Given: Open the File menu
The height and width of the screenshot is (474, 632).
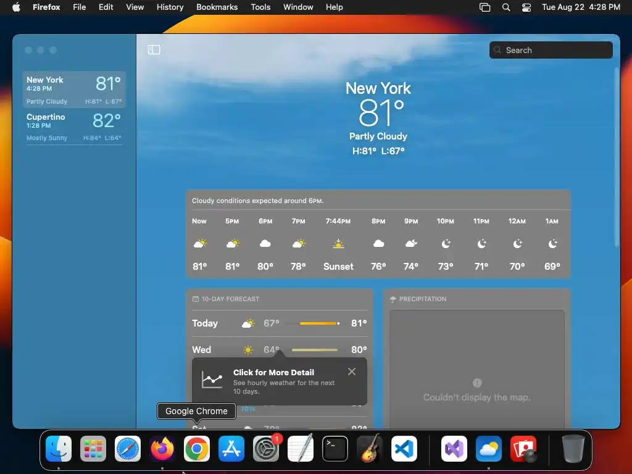Looking at the screenshot, I should (80, 7).
